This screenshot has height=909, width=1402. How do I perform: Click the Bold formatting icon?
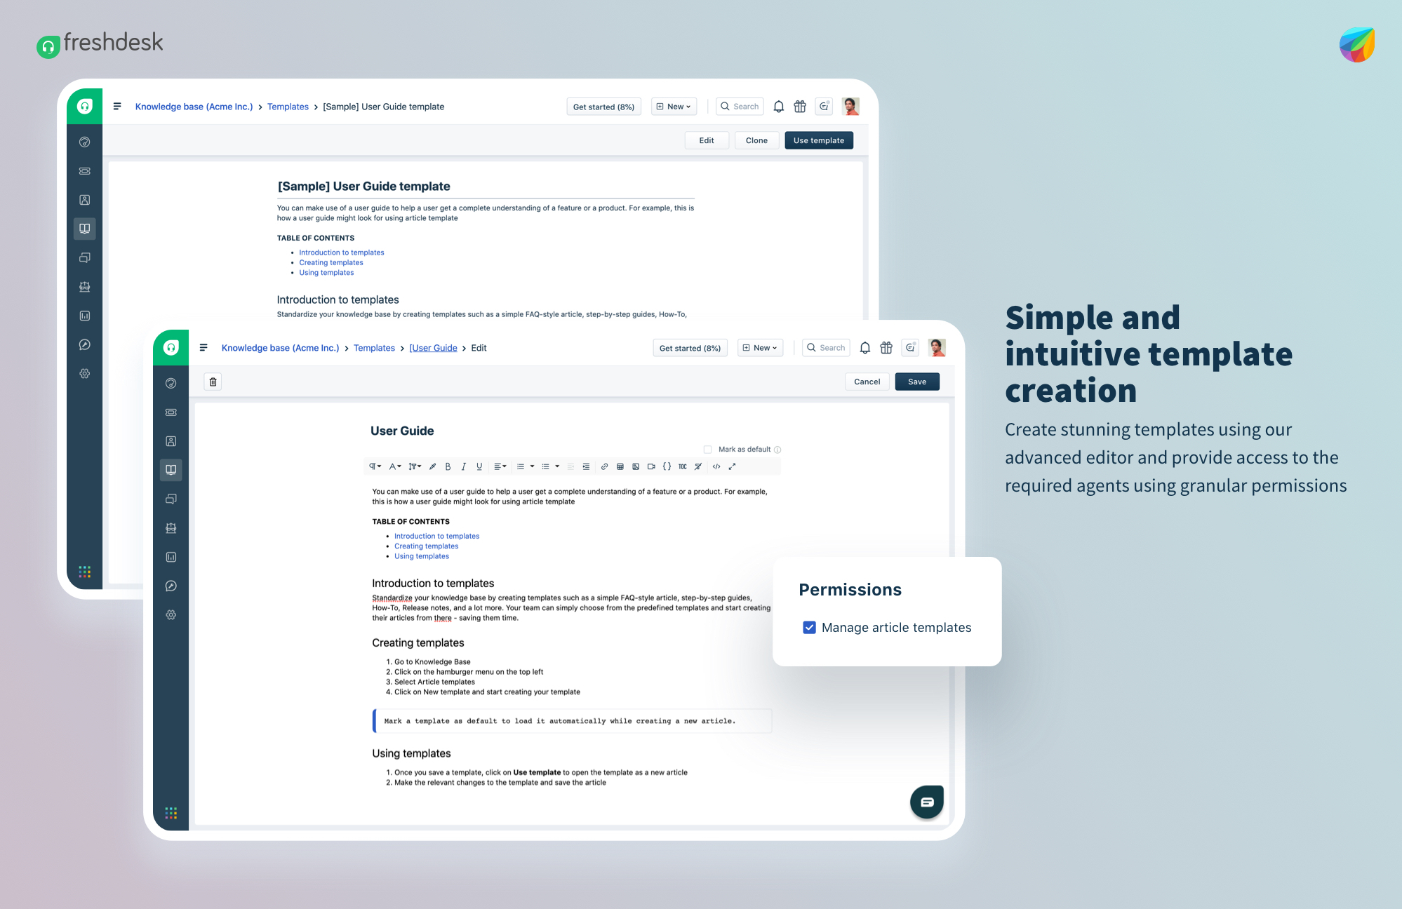point(448,468)
